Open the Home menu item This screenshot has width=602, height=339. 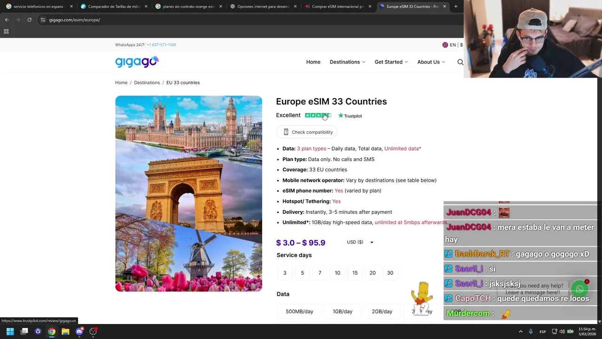click(x=313, y=62)
